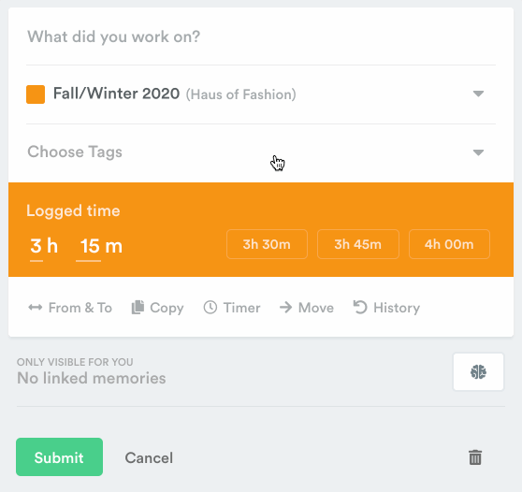Open the Choose Tags selector
The height and width of the screenshot is (492, 522).
click(261, 152)
